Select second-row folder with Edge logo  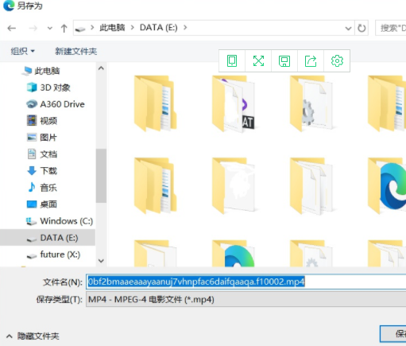pyautogui.click(x=387, y=185)
